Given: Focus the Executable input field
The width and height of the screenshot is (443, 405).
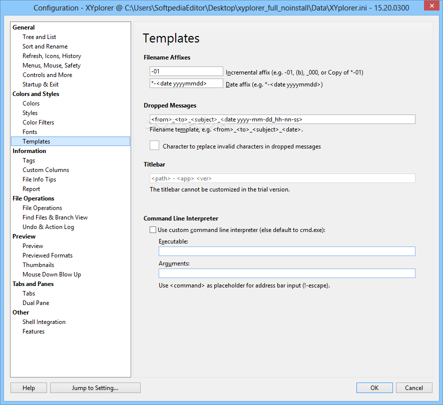Looking at the screenshot, I should (287, 251).
